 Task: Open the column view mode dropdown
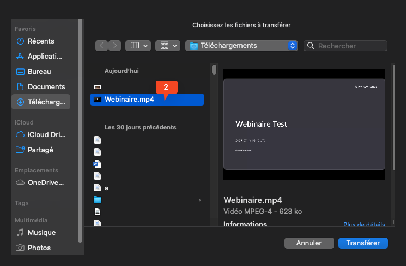pos(138,46)
